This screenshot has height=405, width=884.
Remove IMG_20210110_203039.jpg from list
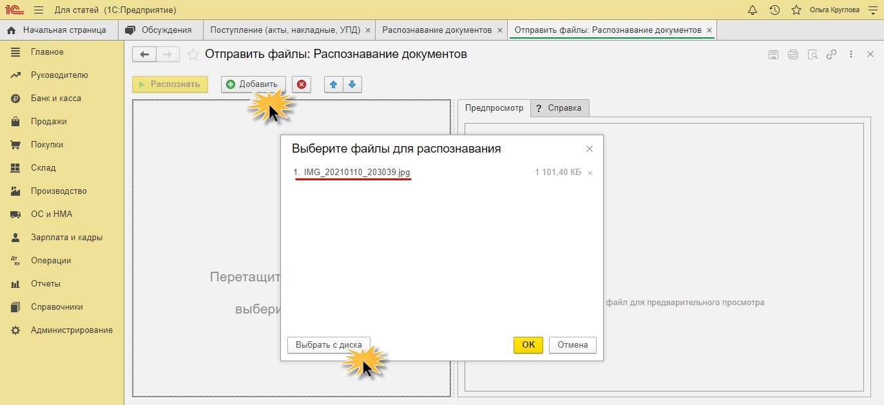590,173
